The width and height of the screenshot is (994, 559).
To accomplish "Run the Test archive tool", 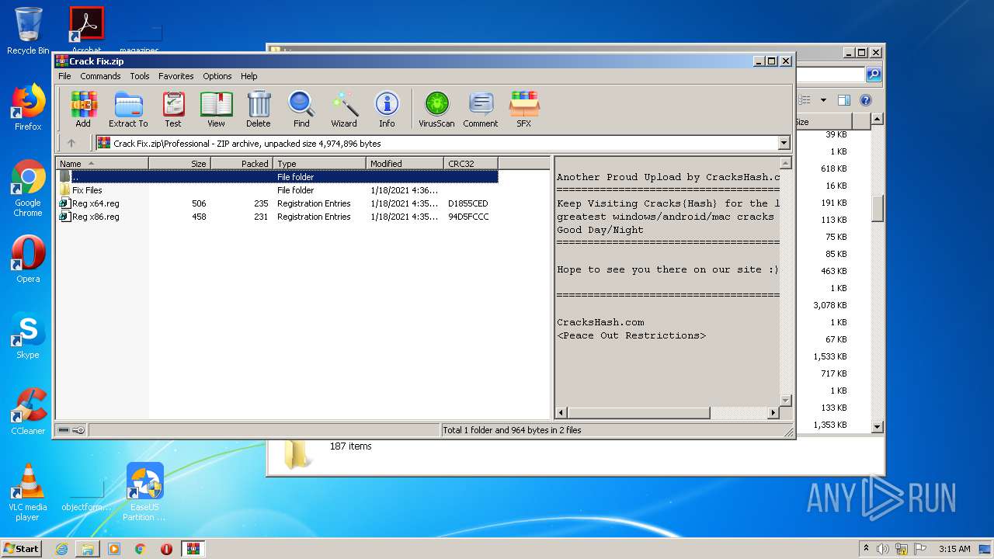I will [173, 109].
